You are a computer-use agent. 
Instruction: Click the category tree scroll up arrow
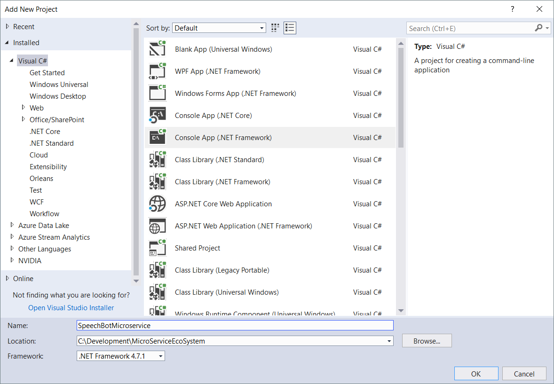point(136,24)
